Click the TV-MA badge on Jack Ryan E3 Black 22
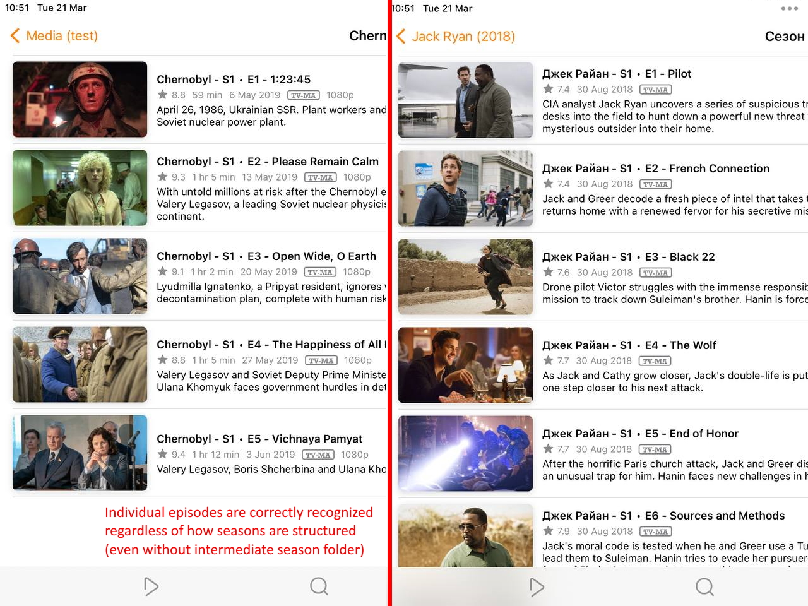This screenshot has height=606, width=808. point(656,273)
